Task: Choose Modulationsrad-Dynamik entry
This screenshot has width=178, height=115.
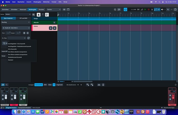Action: 15,57
